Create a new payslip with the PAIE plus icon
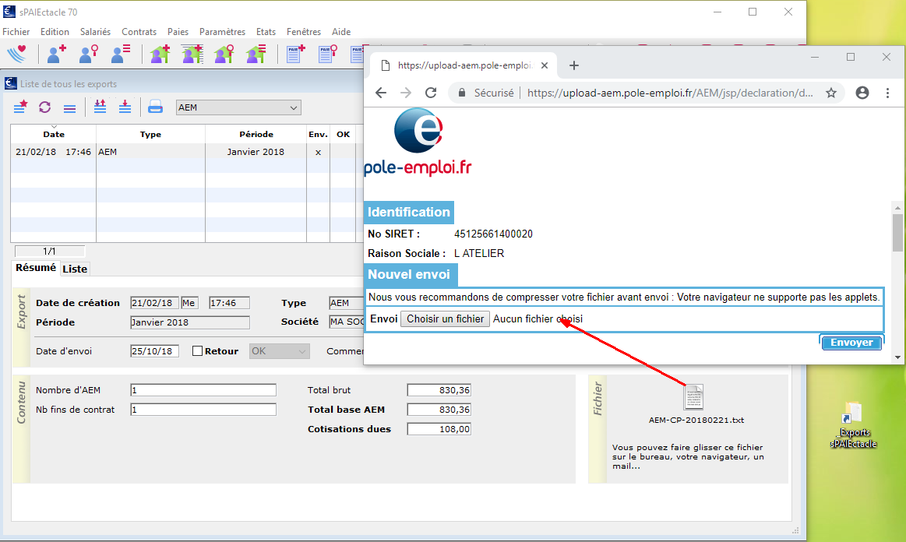 pos(296,54)
